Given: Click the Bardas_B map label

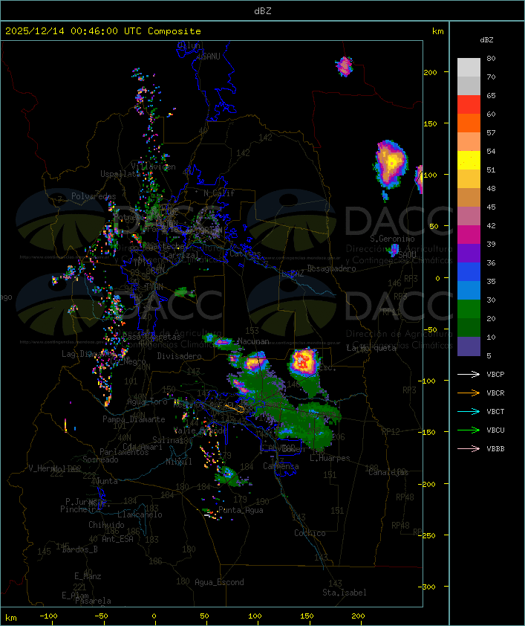Looking at the screenshot, I should pyautogui.click(x=79, y=549).
